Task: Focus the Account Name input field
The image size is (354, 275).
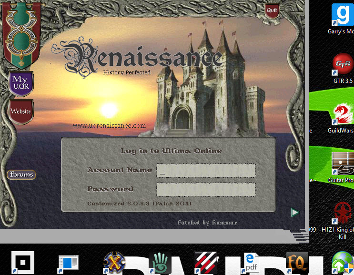Action: coord(206,171)
